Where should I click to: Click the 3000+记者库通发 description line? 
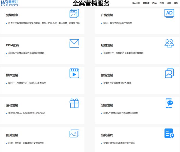(x=27, y=83)
